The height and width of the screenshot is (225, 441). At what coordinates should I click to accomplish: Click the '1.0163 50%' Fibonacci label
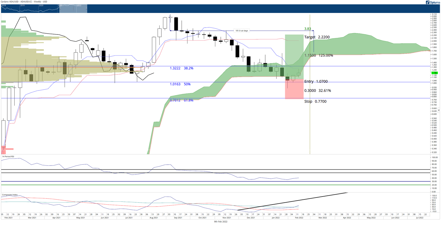tap(180, 84)
